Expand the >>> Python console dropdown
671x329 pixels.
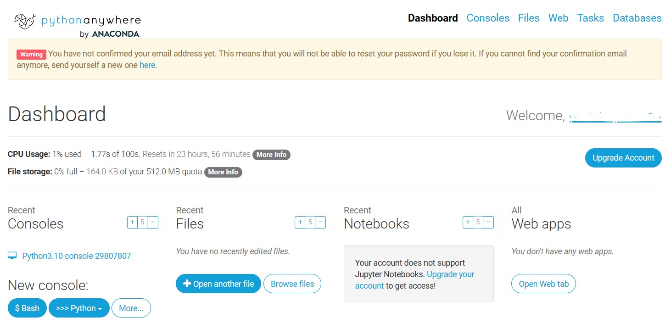tap(79, 308)
